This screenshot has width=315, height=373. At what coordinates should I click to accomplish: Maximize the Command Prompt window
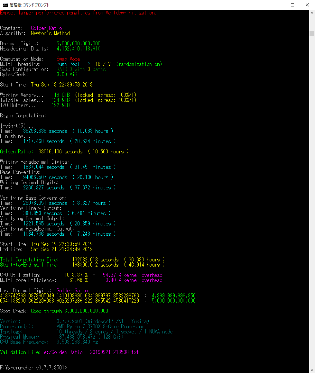[292, 5]
